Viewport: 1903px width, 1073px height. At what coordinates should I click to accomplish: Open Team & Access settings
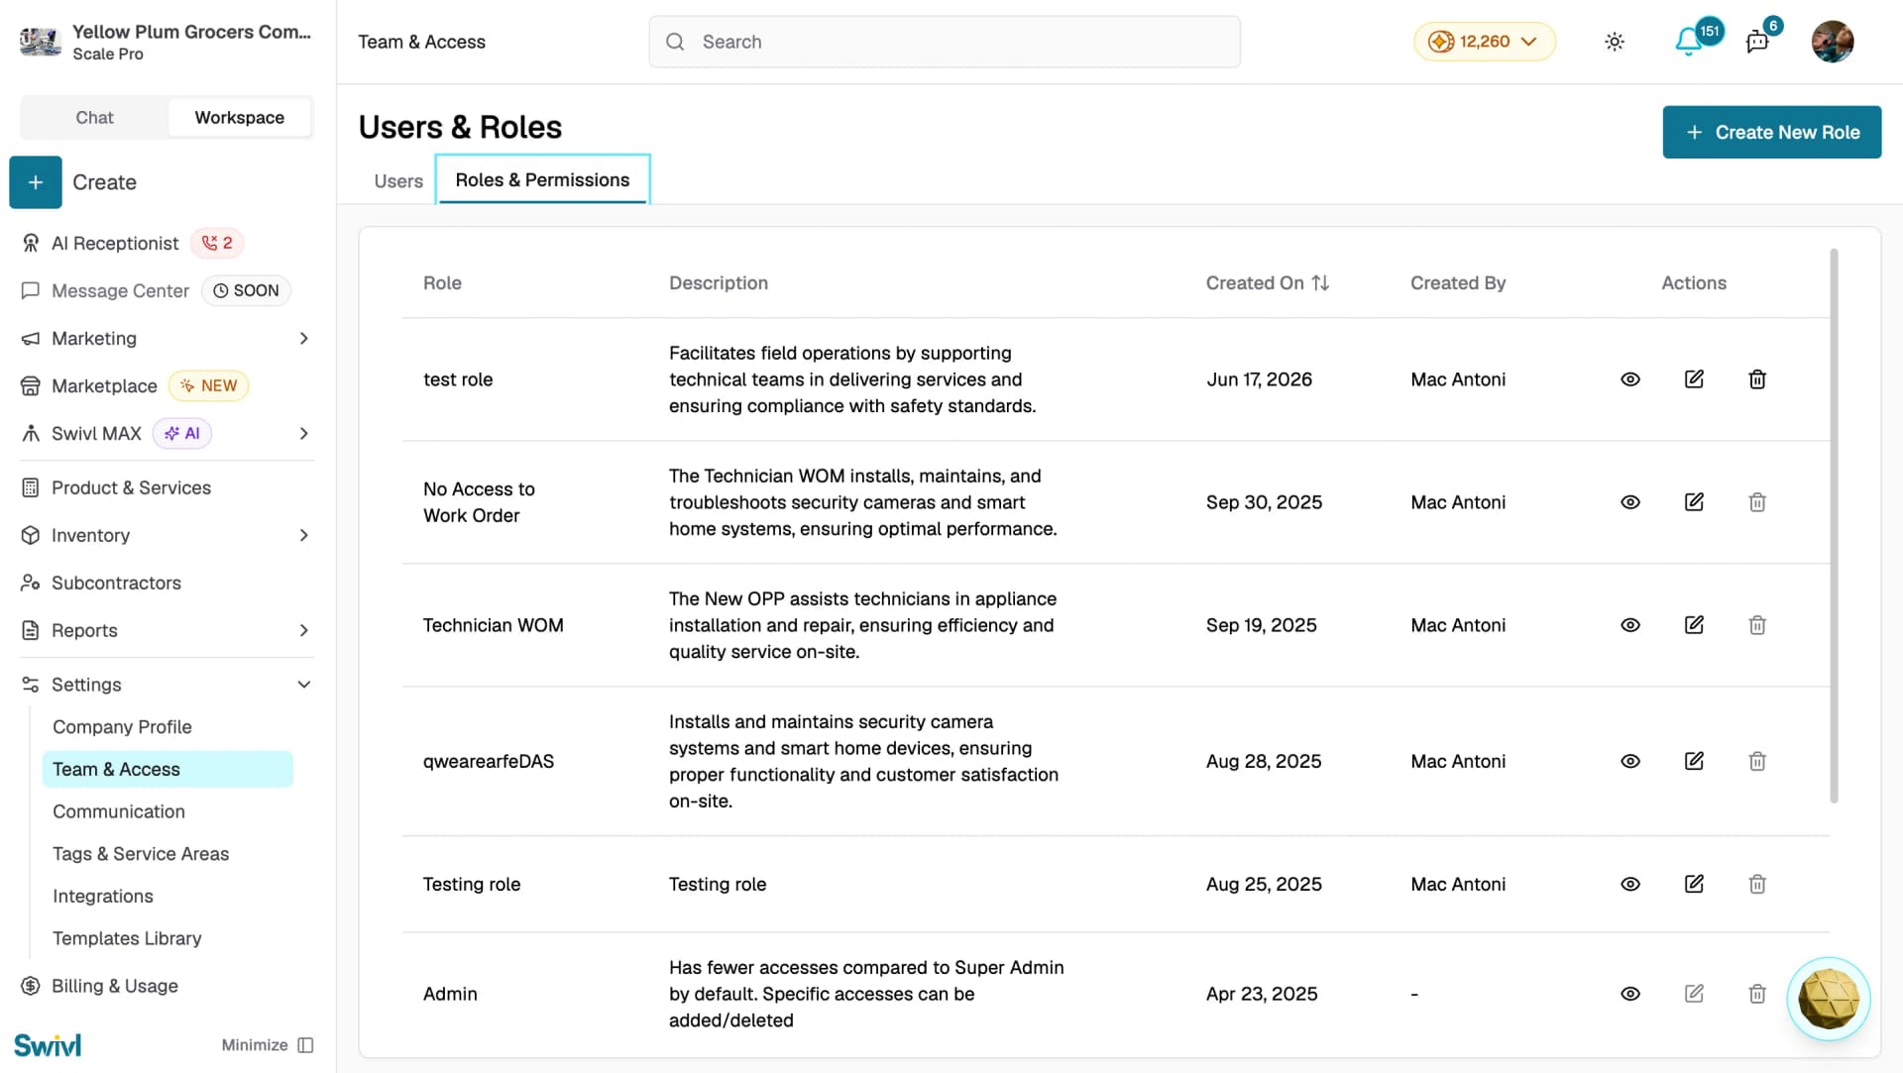coord(168,770)
